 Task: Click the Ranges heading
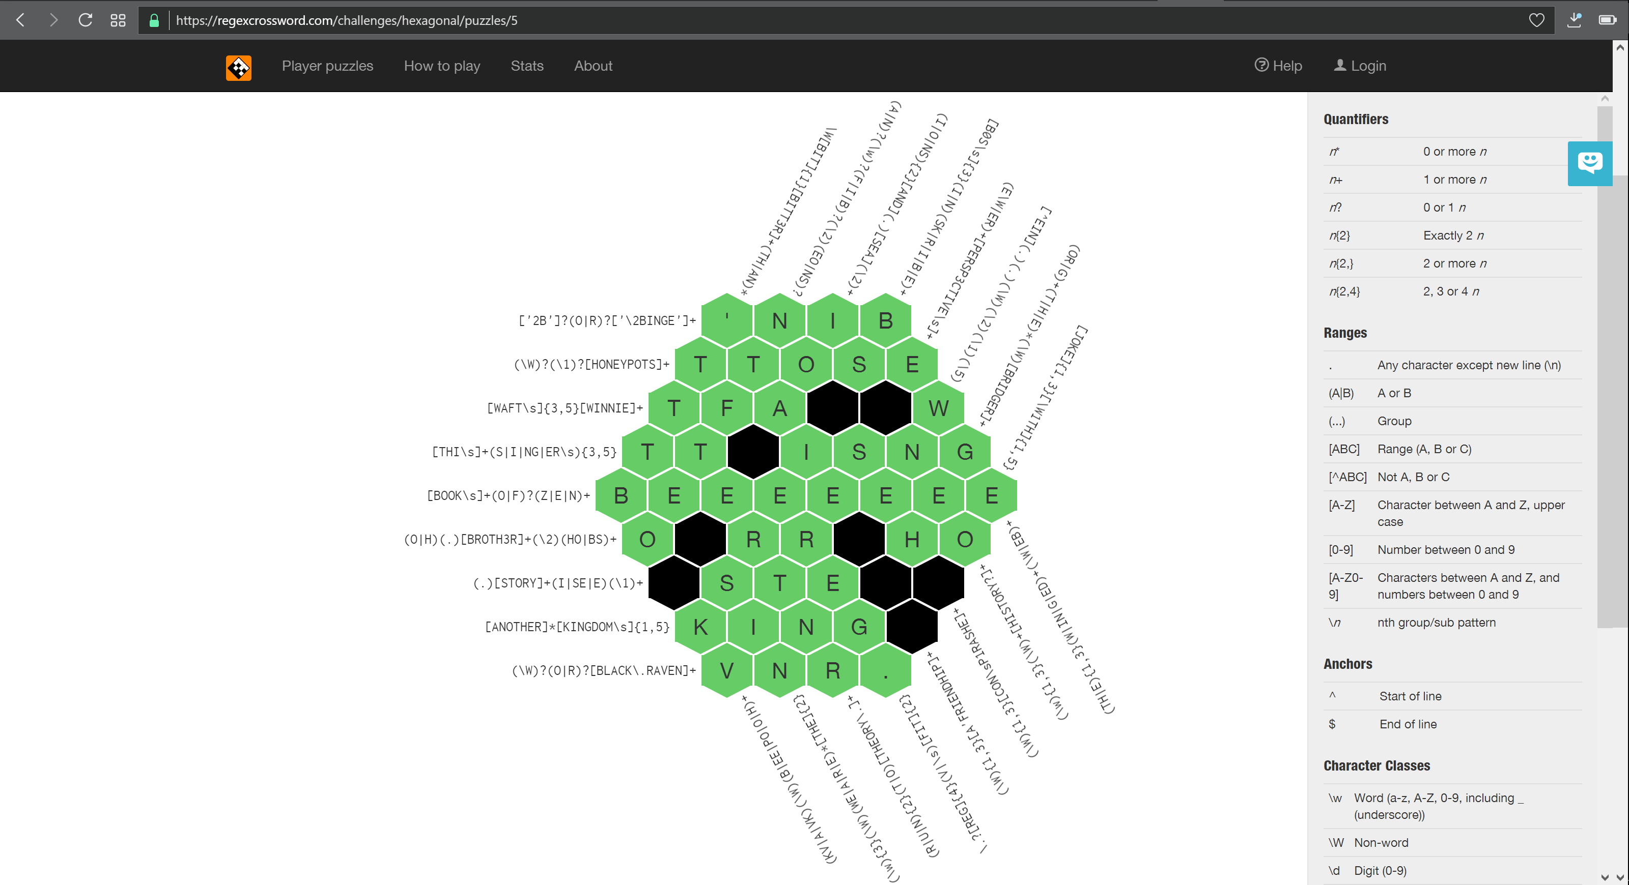point(1345,333)
